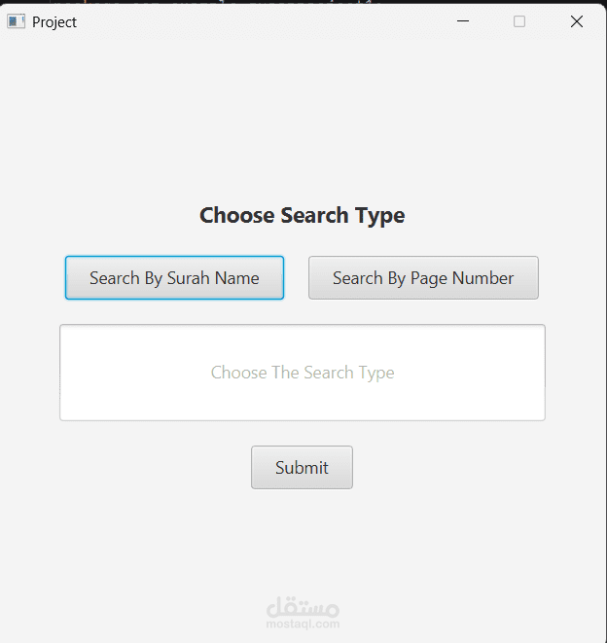Click the blank area above the heading
This screenshot has width=607, height=643.
(x=302, y=126)
